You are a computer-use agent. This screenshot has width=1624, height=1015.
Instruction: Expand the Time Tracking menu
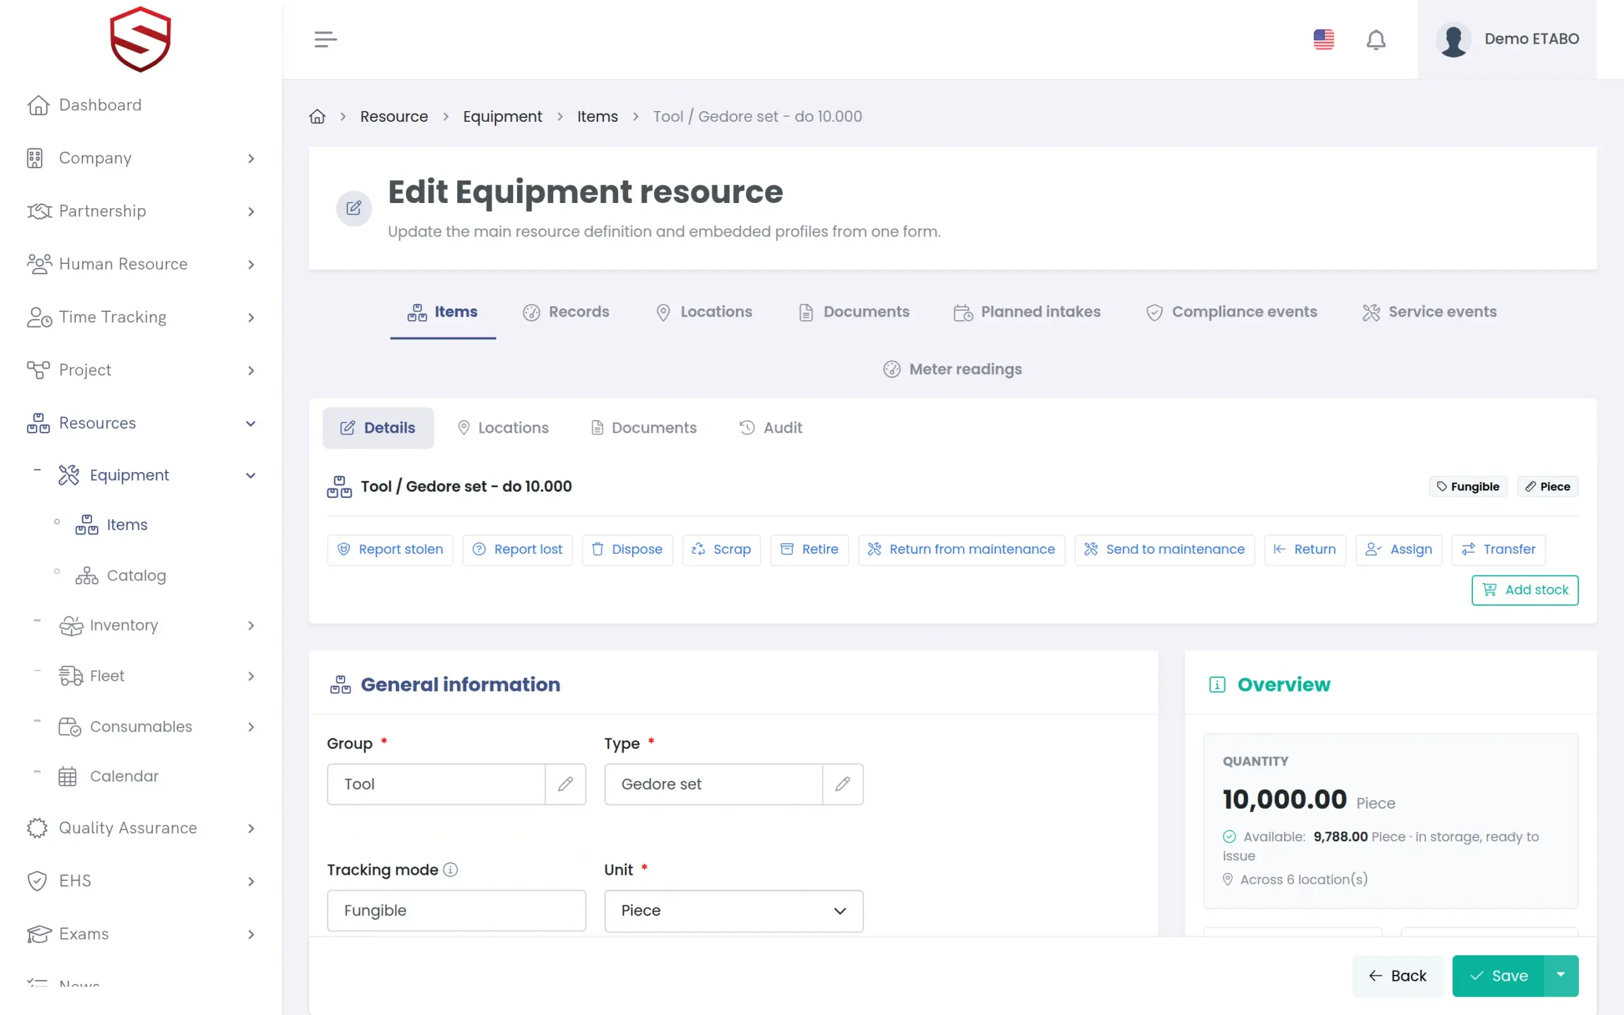[251, 318]
